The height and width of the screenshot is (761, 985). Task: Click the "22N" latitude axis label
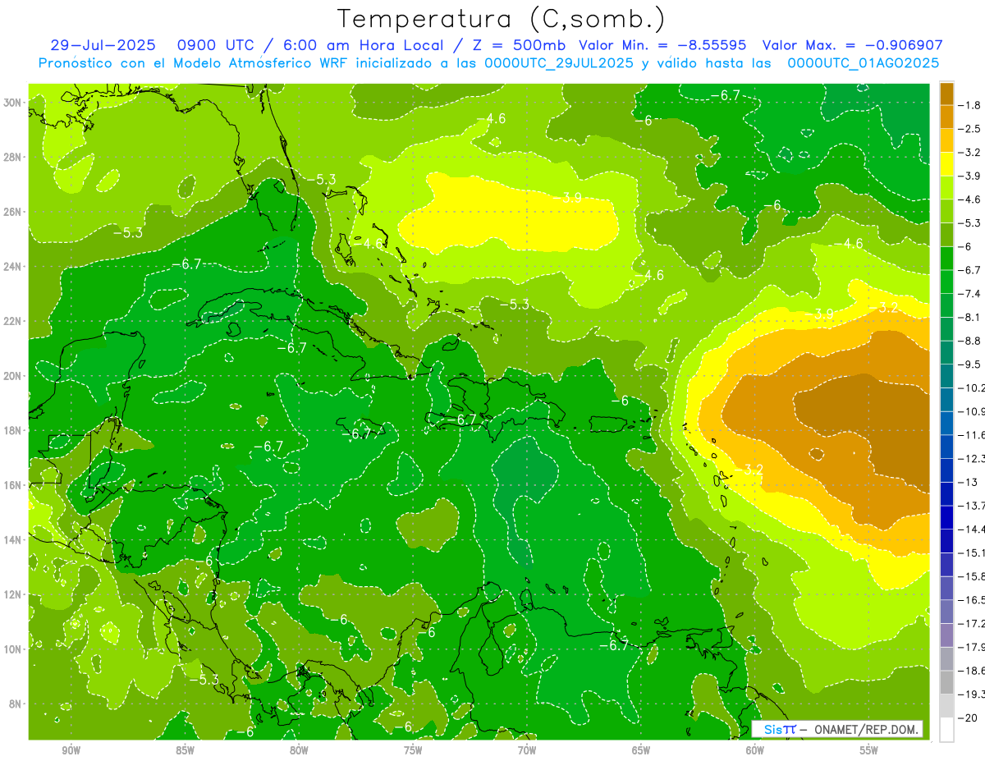[x=12, y=321]
